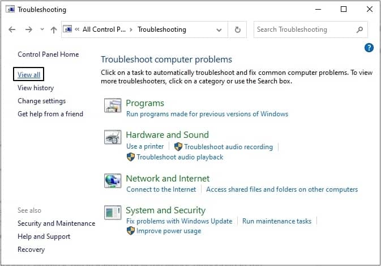
Task: Click the breadcrumb arrow before Troubleshooting
Action: [x=131, y=29]
